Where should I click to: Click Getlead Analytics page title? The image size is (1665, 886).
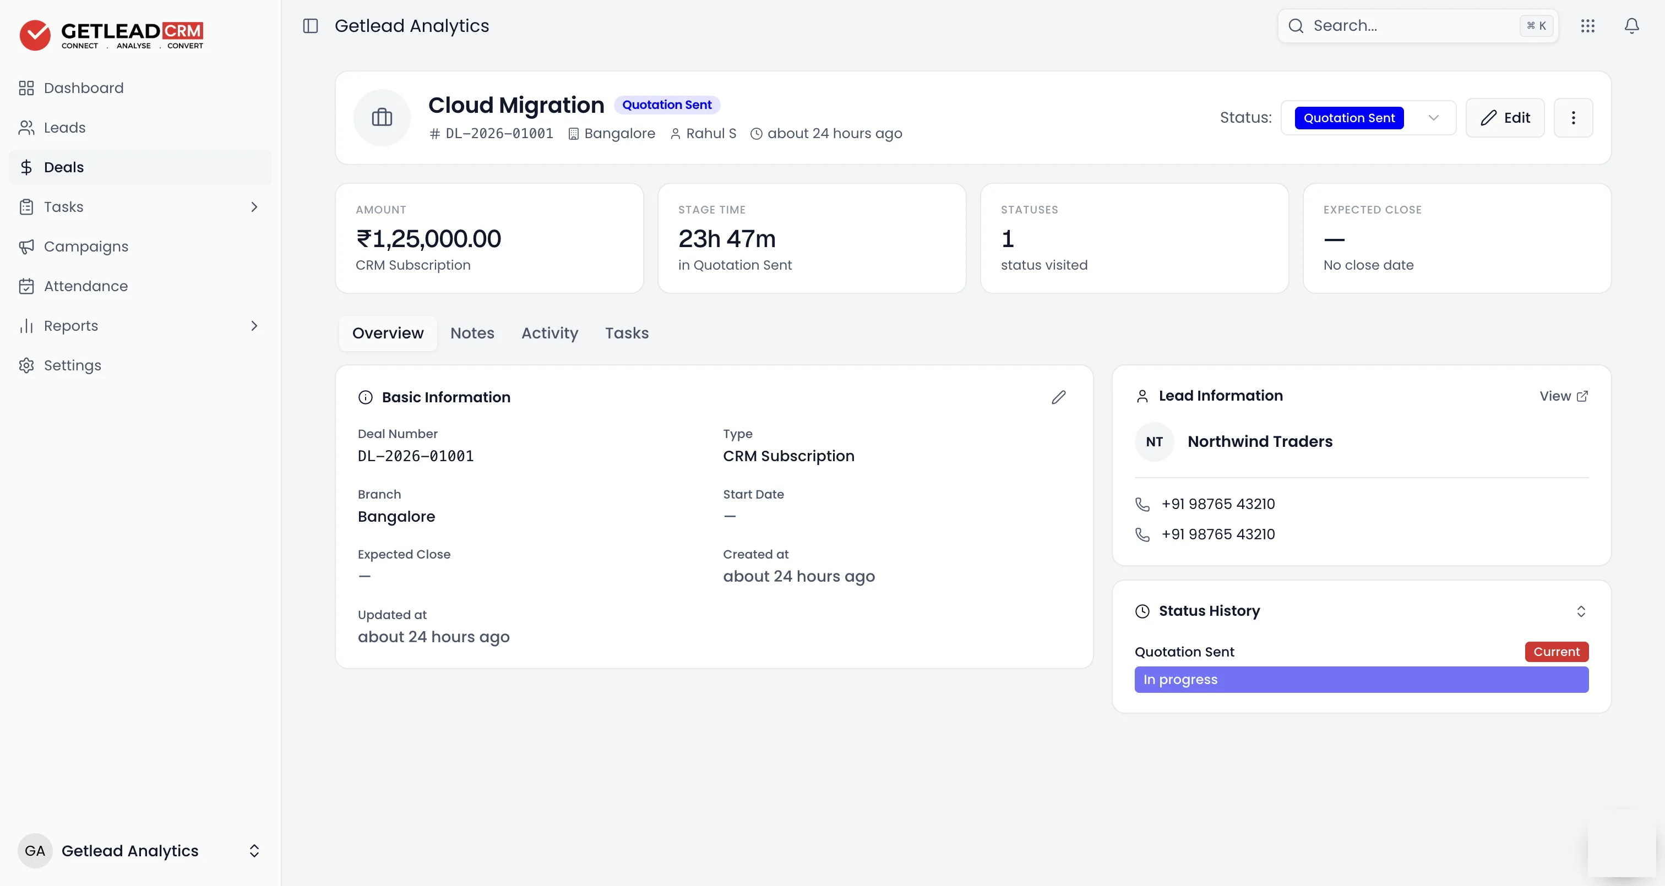[x=412, y=26]
